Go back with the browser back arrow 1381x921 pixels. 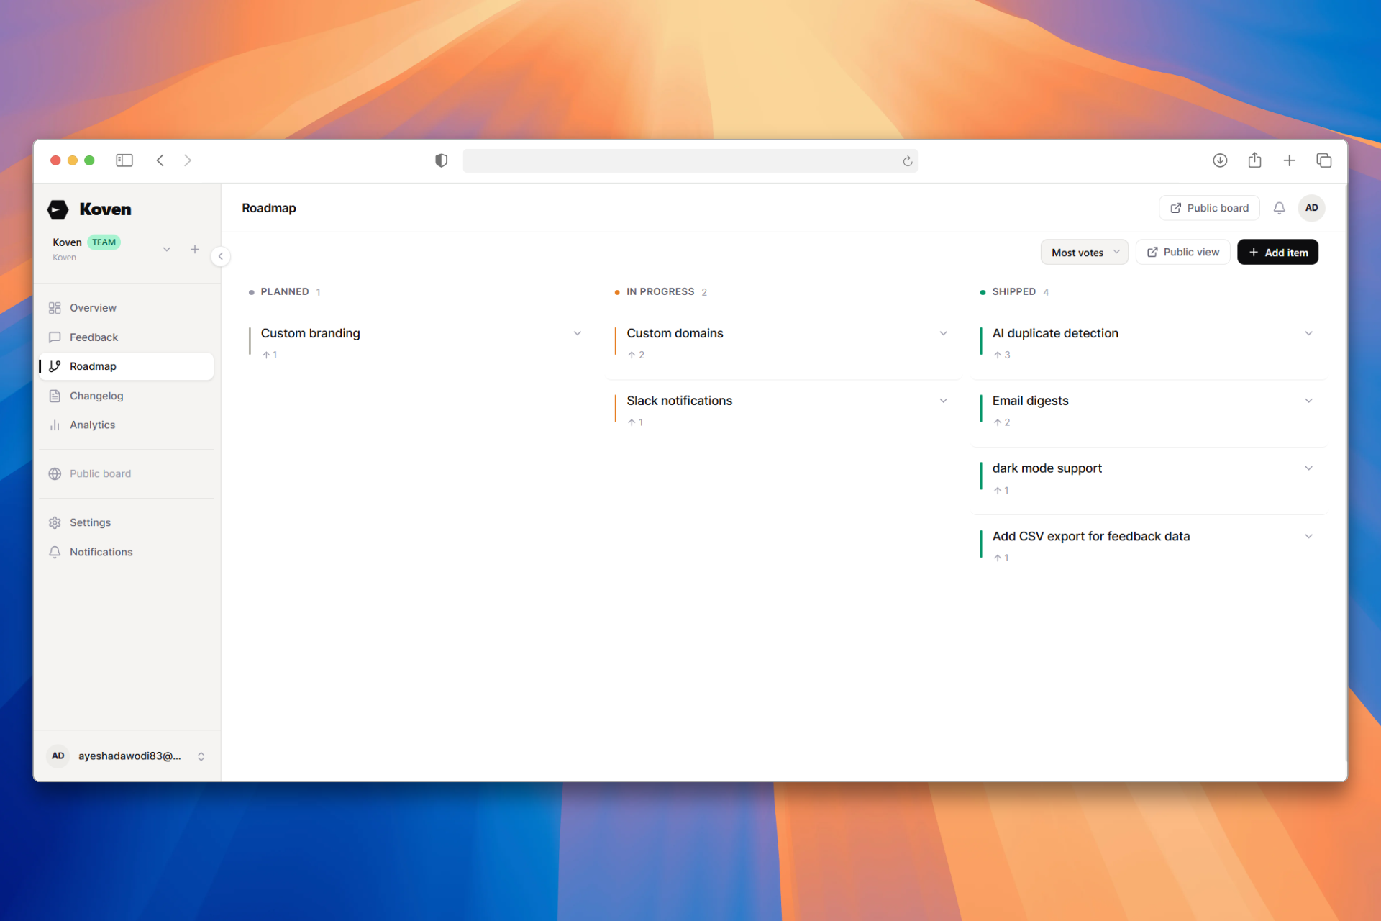[160, 160]
